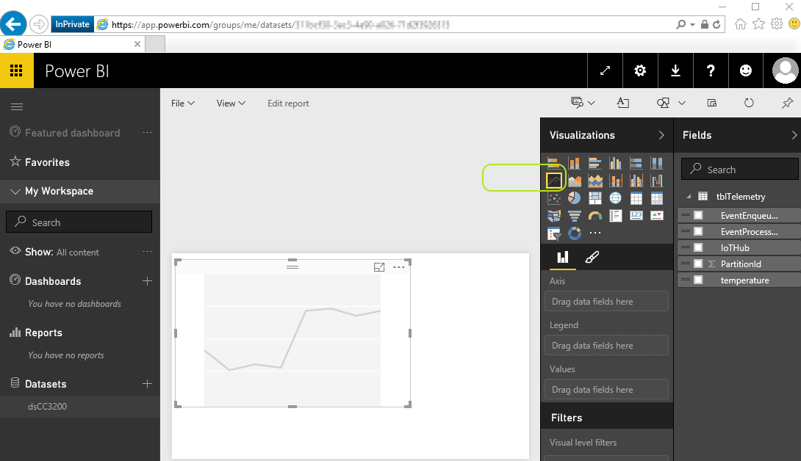
Task: Select the stacked bar chart visualization
Action: coord(554,164)
